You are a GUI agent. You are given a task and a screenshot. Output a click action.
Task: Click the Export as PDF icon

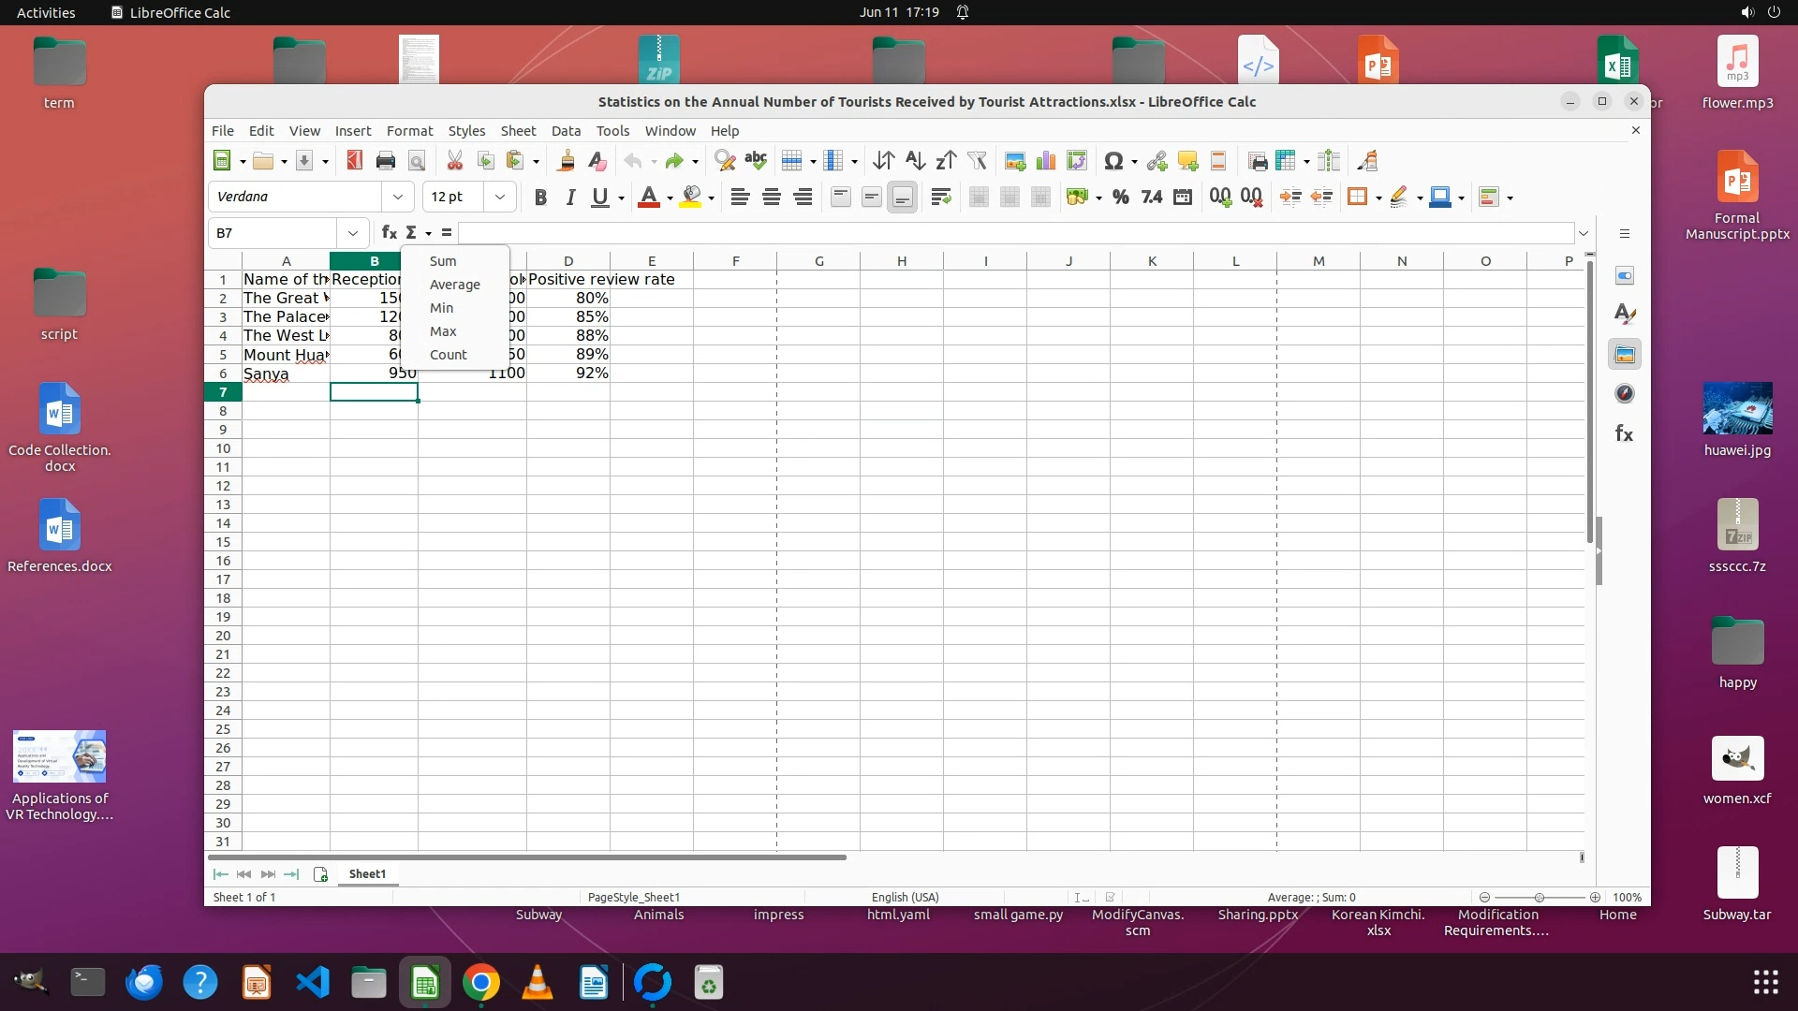tap(354, 161)
